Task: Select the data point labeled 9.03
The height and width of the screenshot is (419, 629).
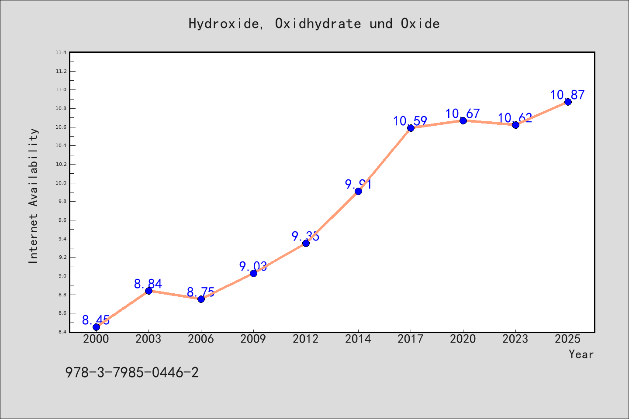Action: pos(253,273)
